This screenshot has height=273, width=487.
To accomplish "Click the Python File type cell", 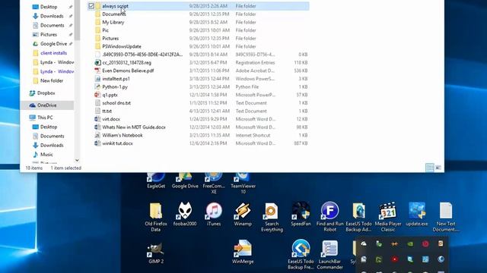I will point(247,86).
